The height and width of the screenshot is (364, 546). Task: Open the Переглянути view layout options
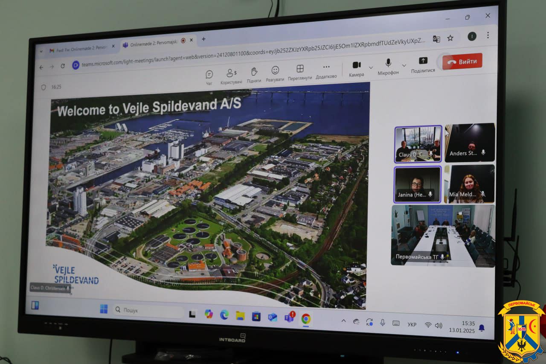[300, 72]
